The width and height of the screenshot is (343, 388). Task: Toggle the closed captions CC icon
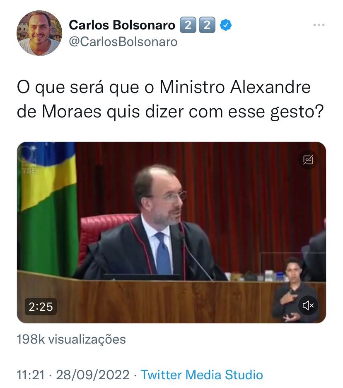click(308, 160)
